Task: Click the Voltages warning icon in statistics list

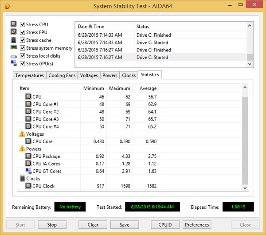Action: (22, 134)
